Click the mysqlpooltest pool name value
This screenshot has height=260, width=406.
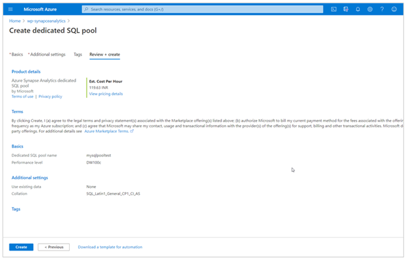(x=99, y=155)
